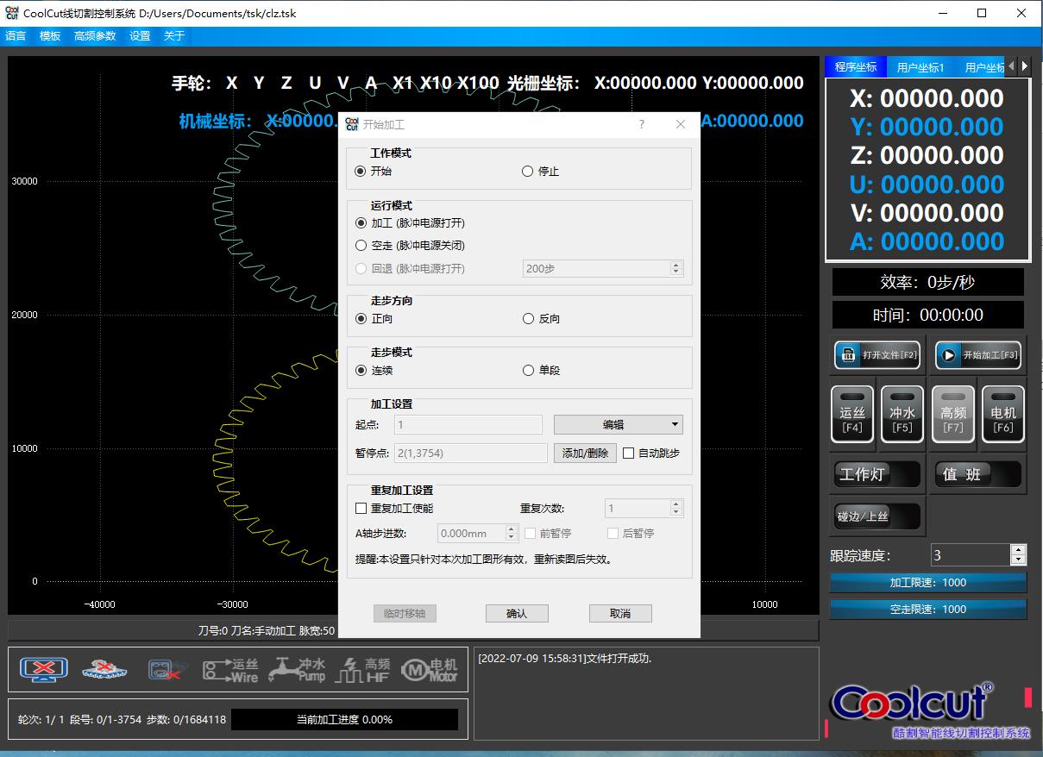Image resolution: width=1043 pixels, height=757 pixels.
Task: Click the 运丝 Wire status icon
Action: (x=230, y=670)
